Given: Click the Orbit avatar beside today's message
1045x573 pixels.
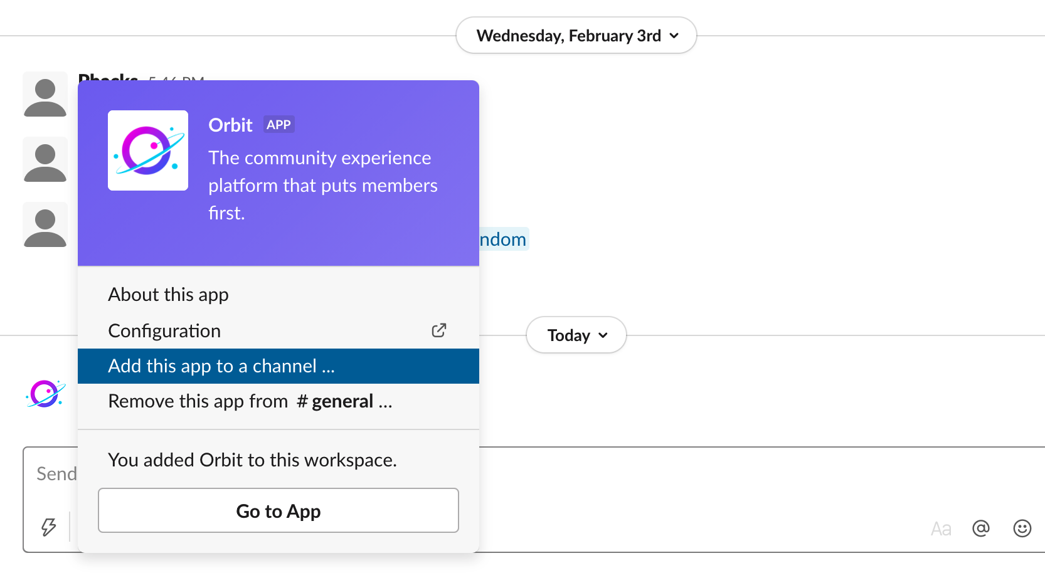Looking at the screenshot, I should point(45,394).
